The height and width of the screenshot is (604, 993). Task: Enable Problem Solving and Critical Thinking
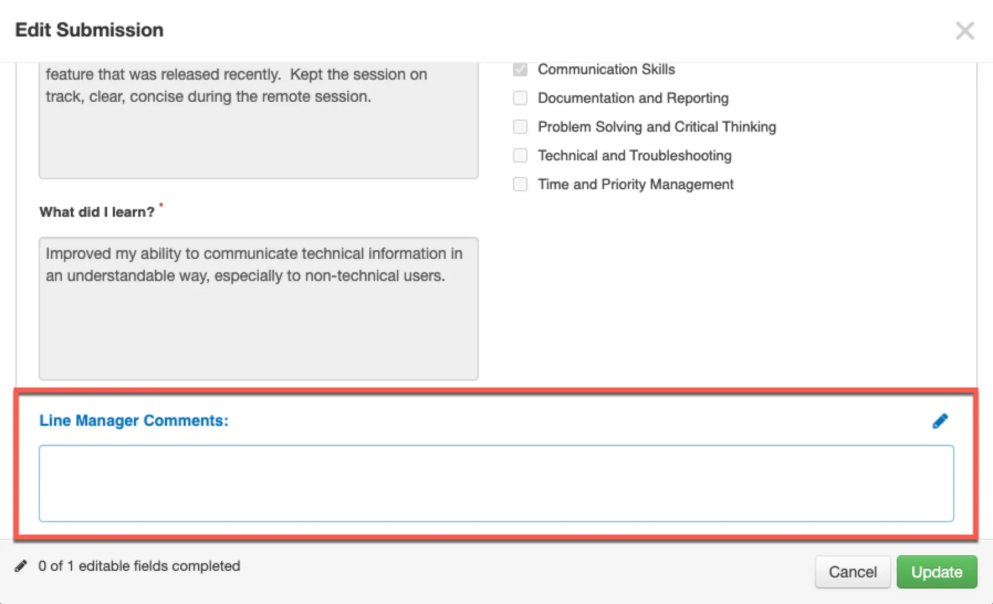[x=520, y=127]
